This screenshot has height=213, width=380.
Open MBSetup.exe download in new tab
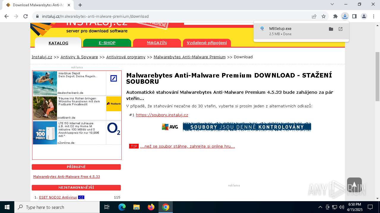tap(341, 29)
